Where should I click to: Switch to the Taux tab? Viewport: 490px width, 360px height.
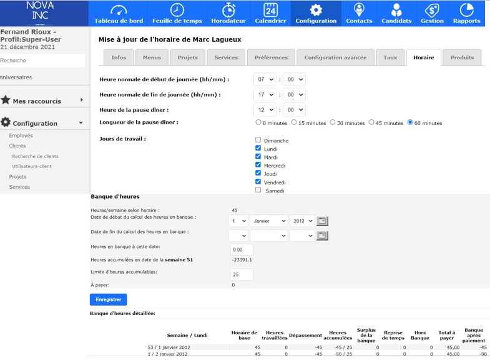[390, 57]
